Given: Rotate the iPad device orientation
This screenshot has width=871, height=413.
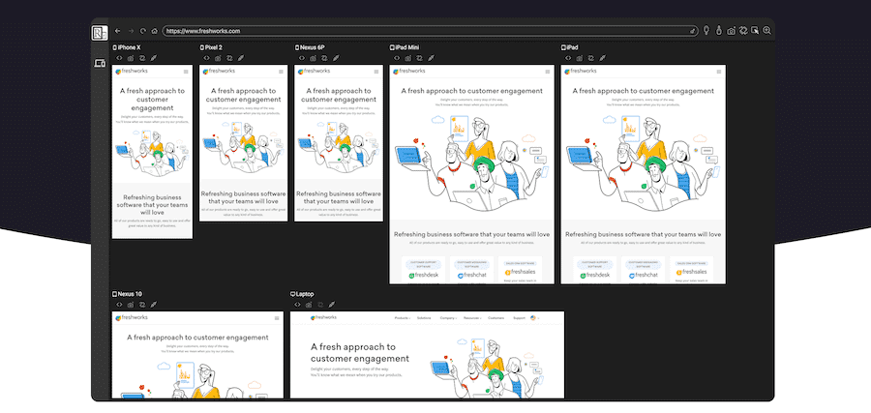Looking at the screenshot, I should [x=589, y=58].
